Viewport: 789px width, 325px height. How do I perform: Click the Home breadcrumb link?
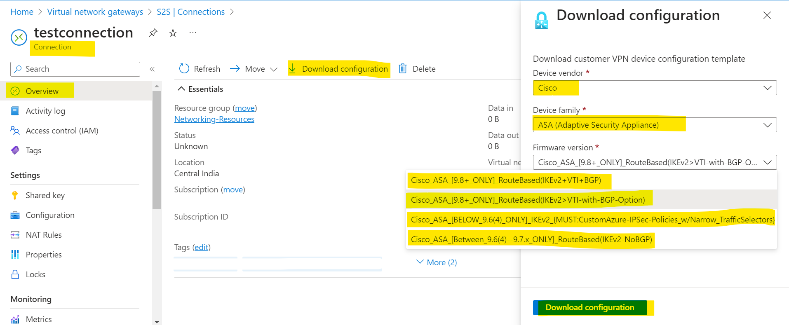(22, 12)
